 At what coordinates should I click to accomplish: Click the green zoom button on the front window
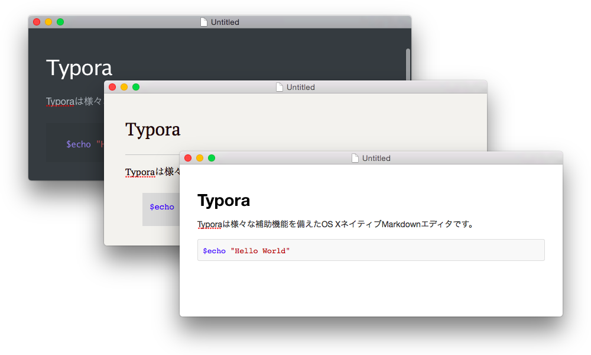pos(211,158)
